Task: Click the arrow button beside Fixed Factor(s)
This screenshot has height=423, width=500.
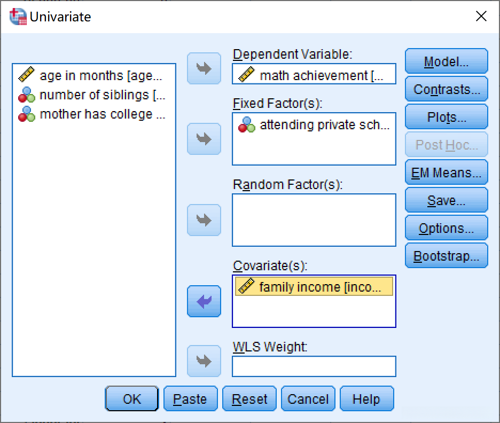Action: pos(204,139)
